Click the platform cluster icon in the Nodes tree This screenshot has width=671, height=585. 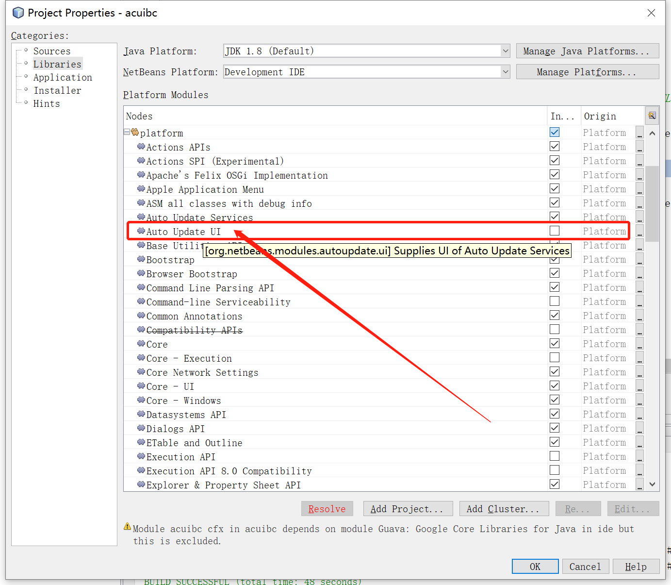click(x=135, y=133)
